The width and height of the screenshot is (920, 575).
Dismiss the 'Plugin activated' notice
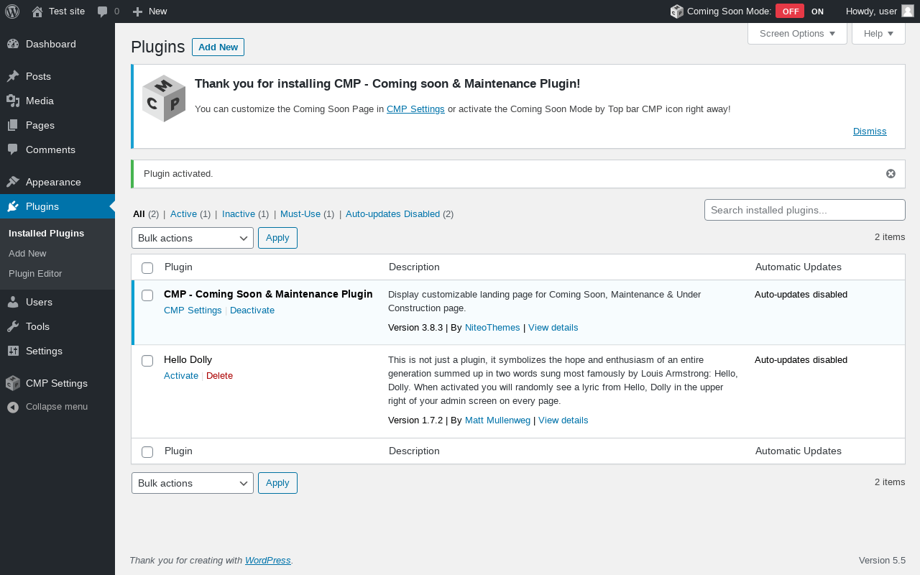(891, 174)
